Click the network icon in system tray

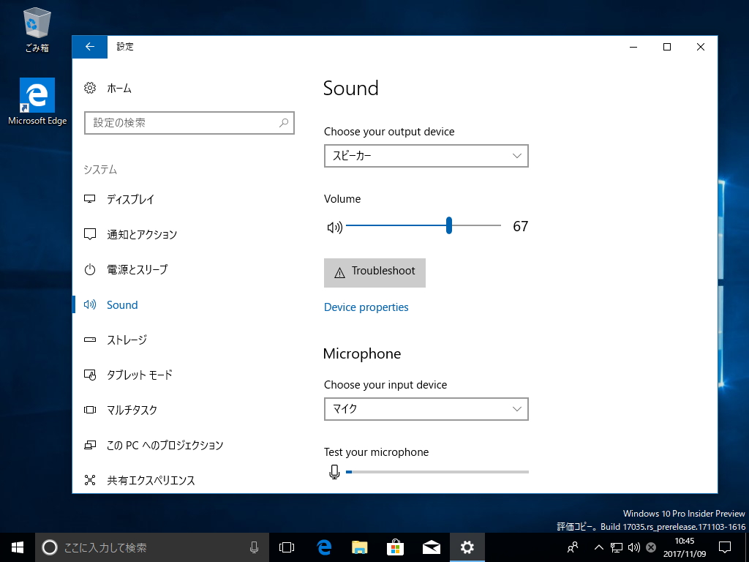(616, 547)
